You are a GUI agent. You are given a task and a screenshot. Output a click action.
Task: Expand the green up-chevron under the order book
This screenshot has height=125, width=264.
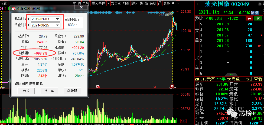[231, 75]
